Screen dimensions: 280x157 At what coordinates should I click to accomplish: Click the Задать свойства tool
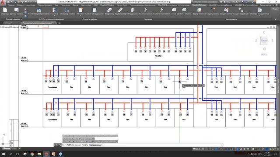199,11
